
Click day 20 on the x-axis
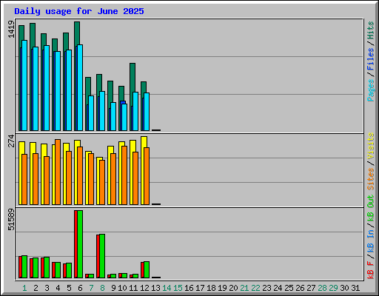233,288
